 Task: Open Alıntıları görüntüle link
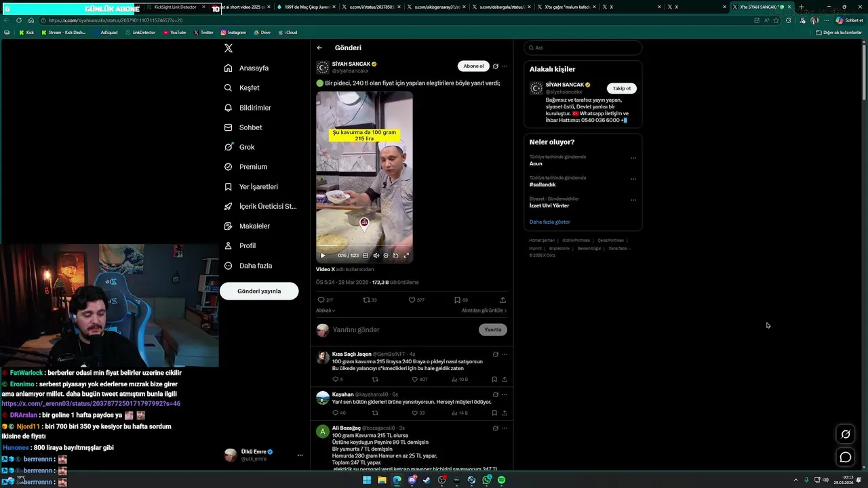pyautogui.click(x=484, y=310)
